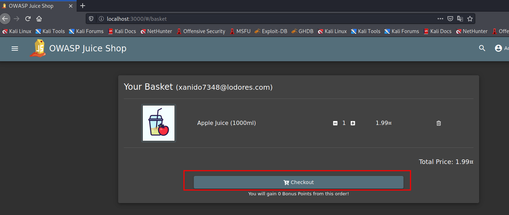509x215 pixels.
Task: Save the page to Pocket
Action: (450, 19)
